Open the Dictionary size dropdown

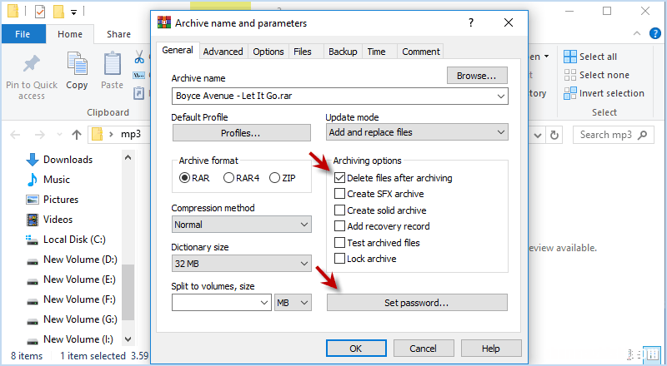pyautogui.click(x=242, y=264)
